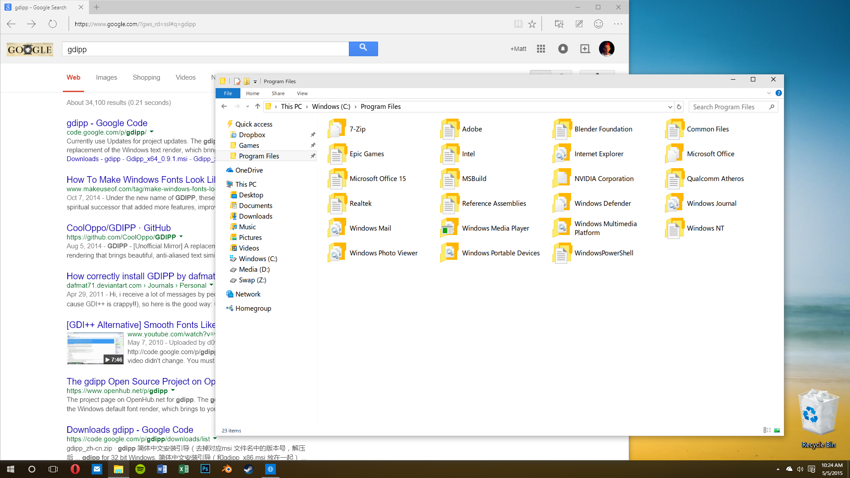Screen dimensions: 850x478
Task: Open the Blender Foundation folder
Action: (592, 129)
